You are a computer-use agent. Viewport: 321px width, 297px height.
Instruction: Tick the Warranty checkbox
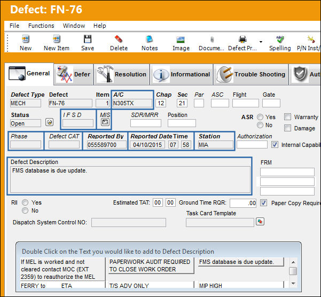[288, 117]
